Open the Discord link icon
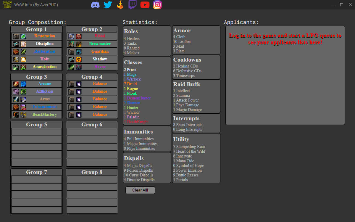 pyautogui.click(x=95, y=5)
